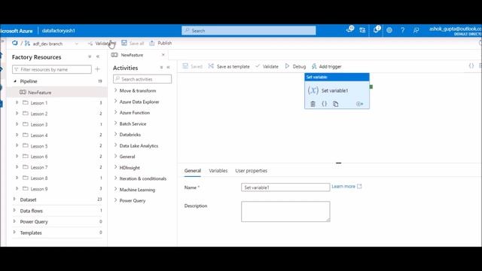The width and height of the screenshot is (482, 271).
Task: Open the notifications bell icon
Action: coord(377,30)
